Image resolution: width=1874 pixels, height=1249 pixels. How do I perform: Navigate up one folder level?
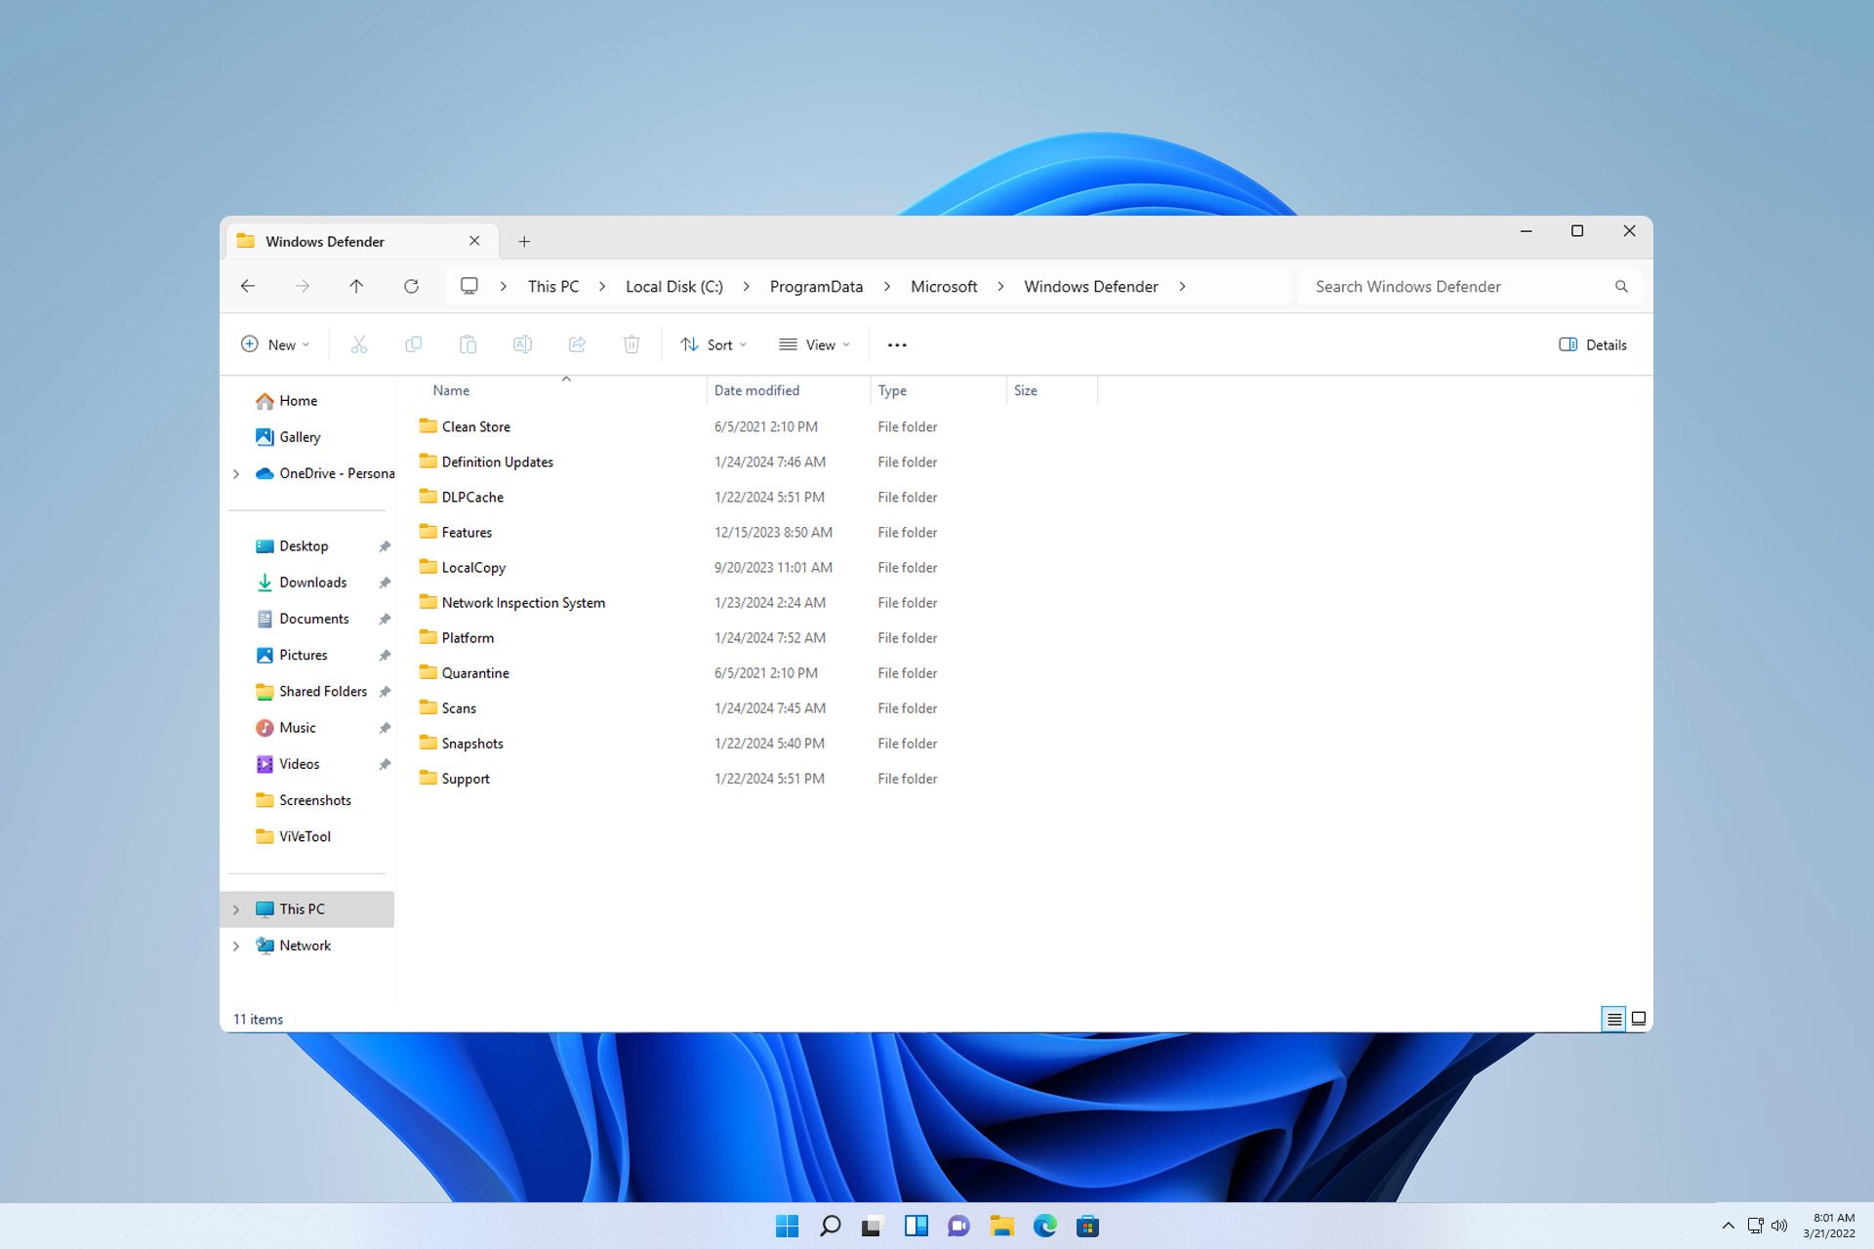pyautogui.click(x=356, y=286)
